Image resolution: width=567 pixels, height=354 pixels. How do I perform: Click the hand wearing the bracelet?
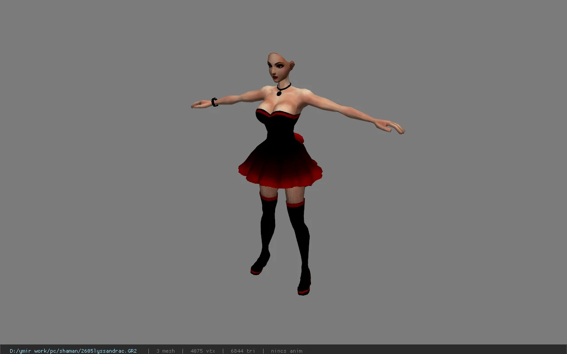[201, 104]
